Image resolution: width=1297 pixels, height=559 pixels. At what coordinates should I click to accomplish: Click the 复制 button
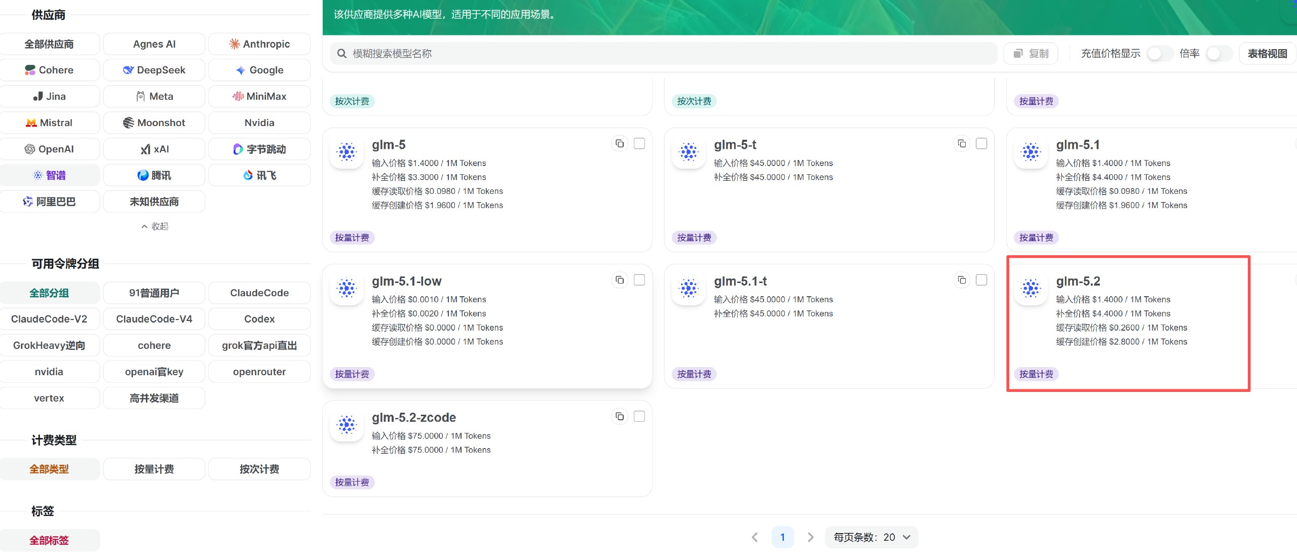point(1031,54)
